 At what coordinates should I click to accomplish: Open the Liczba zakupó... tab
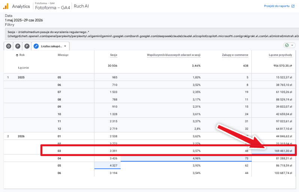[x=50, y=46]
